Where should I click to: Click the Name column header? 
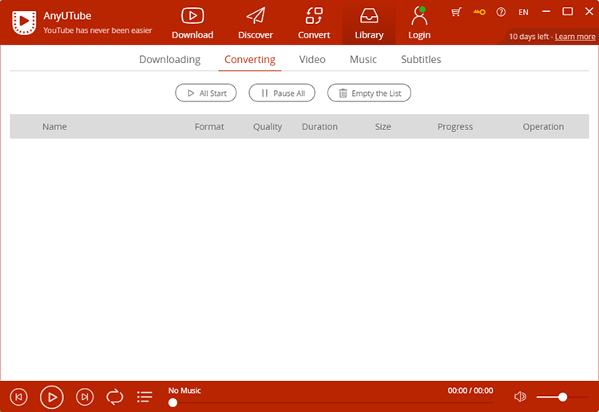(x=54, y=127)
